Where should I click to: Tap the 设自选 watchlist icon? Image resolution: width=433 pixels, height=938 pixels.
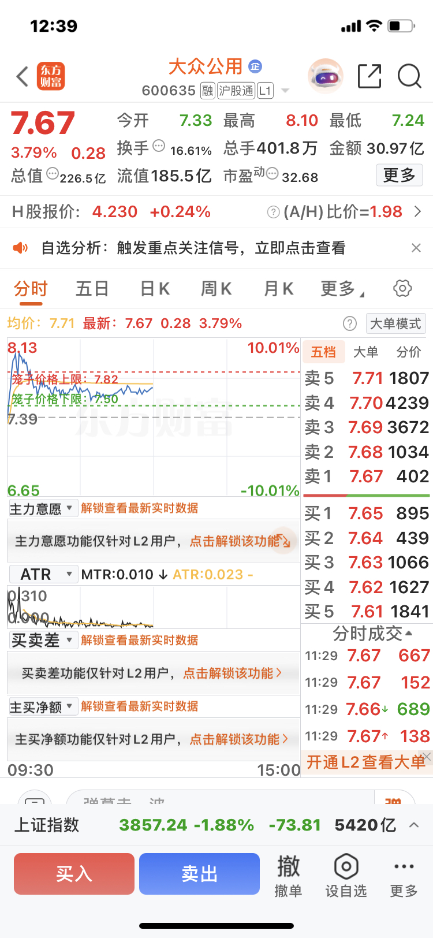pyautogui.click(x=346, y=876)
